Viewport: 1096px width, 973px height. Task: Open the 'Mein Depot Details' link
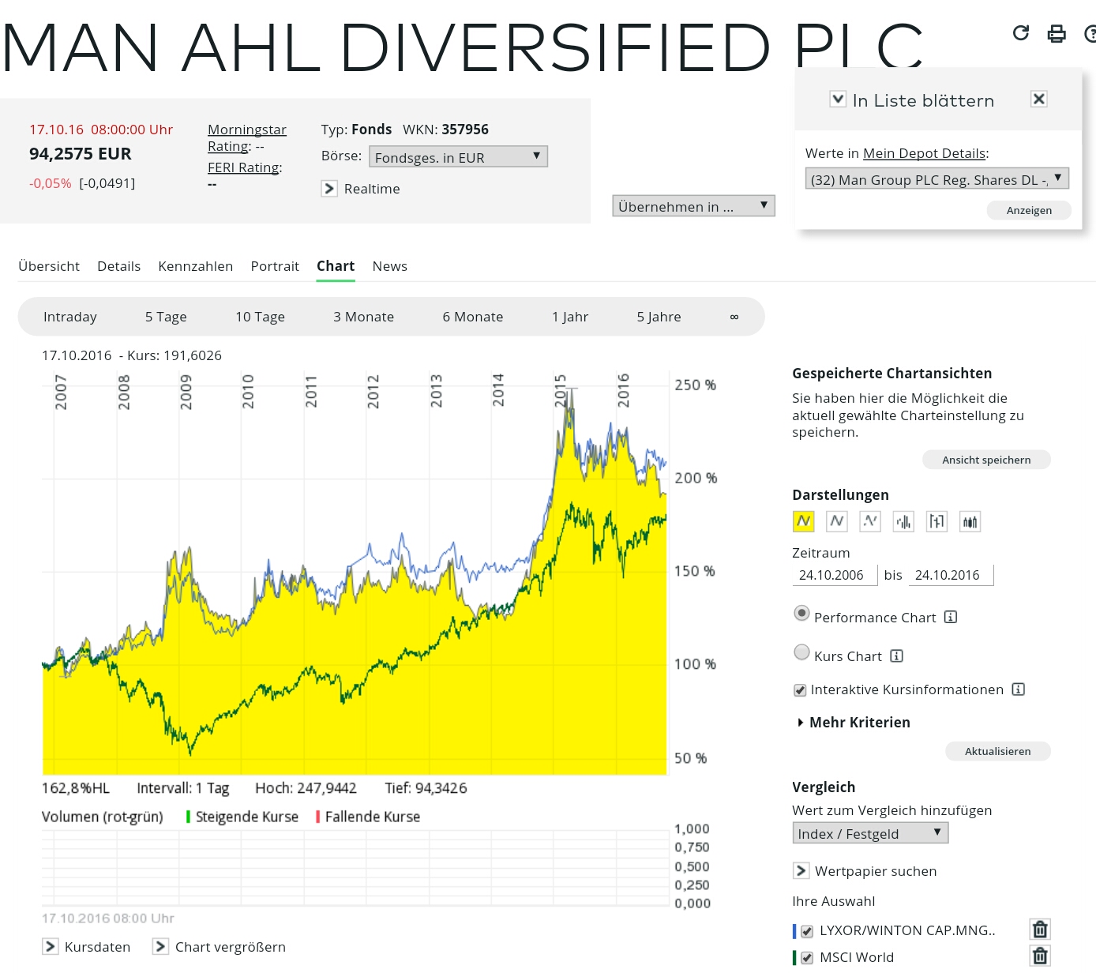point(924,153)
